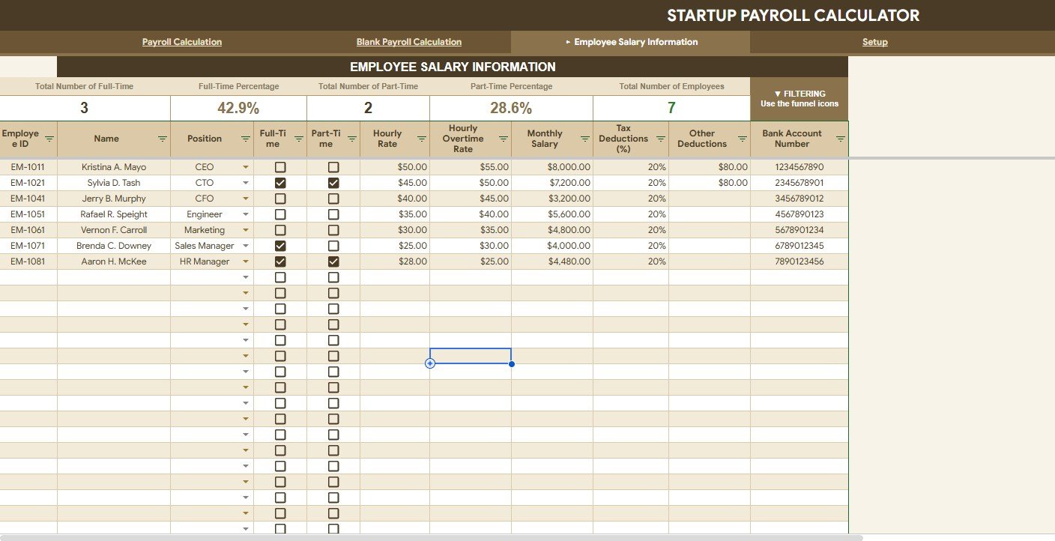The height and width of the screenshot is (541, 1055).
Task: Check Part-Time for Kristina A. Mayo
Action: click(333, 167)
